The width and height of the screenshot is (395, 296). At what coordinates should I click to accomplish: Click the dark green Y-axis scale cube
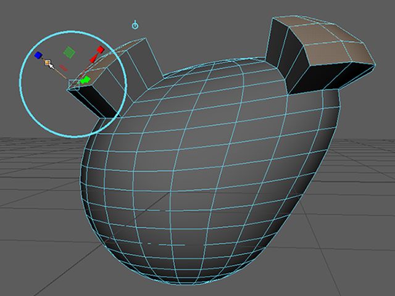pyautogui.click(x=69, y=52)
